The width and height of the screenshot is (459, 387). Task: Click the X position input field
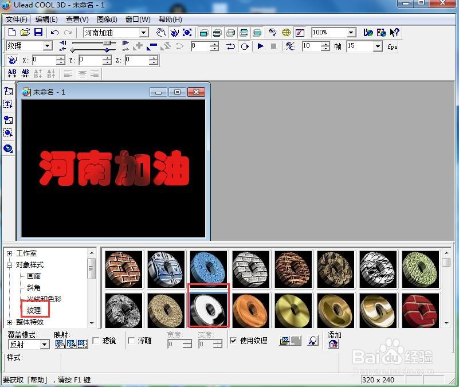tap(44, 60)
